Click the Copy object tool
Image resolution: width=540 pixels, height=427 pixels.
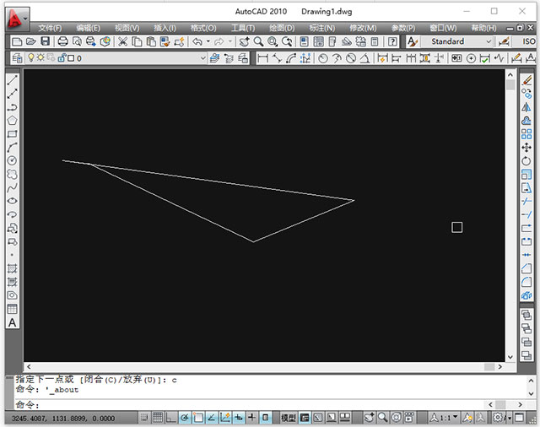click(526, 94)
